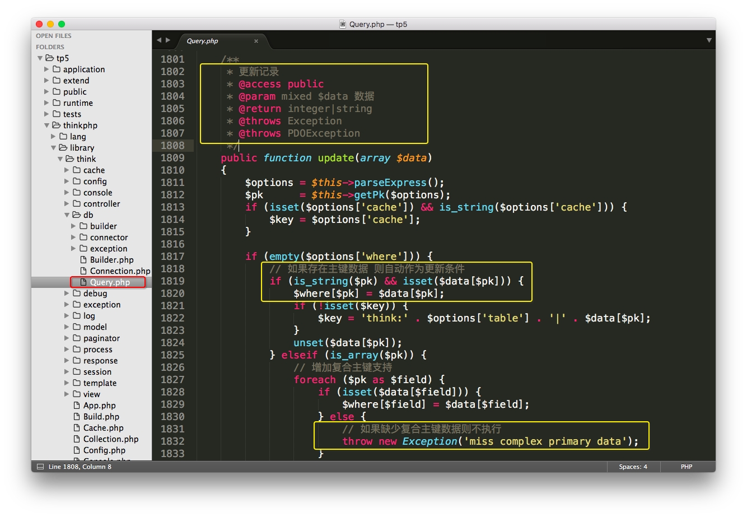Go to previous tab with left arrow
This screenshot has width=747, height=517.
click(159, 40)
